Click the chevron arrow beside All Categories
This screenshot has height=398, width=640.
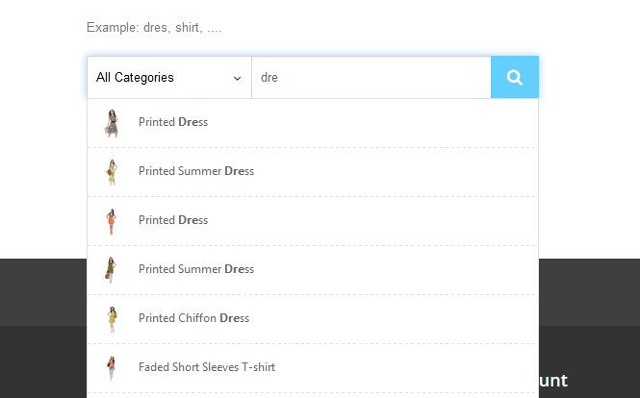coord(237,79)
